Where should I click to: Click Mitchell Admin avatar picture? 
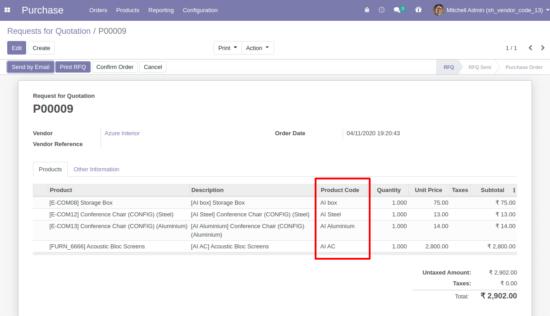pos(439,10)
